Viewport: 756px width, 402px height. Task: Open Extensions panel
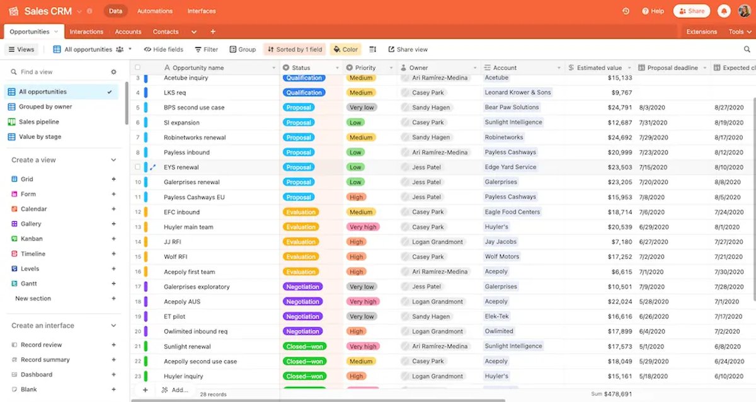coord(701,32)
